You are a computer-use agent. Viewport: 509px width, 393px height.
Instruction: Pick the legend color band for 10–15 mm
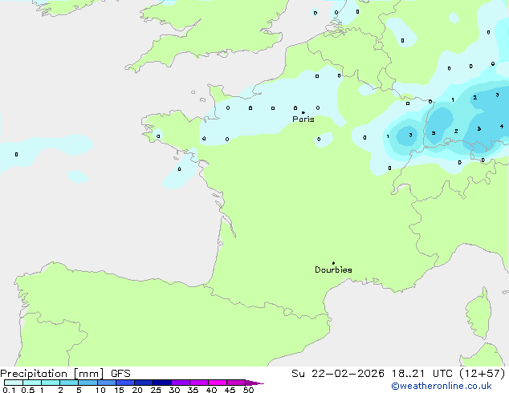click(x=107, y=383)
